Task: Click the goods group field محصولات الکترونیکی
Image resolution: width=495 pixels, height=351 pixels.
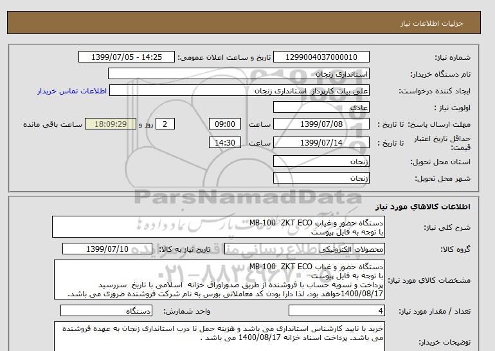Action: (305, 249)
